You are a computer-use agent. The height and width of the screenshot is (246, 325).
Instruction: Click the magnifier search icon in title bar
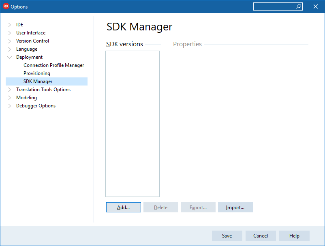(x=298, y=6)
